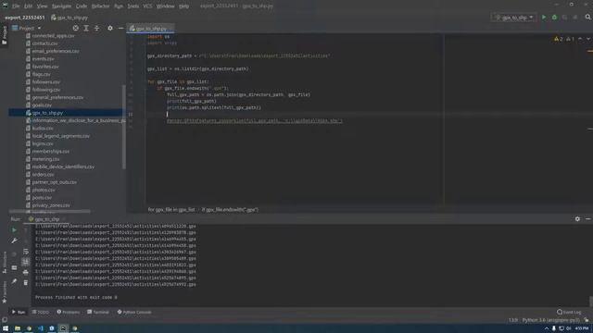Screen dimensions: 593x333
Task: Open the Navigate menu
Action: click(61, 6)
